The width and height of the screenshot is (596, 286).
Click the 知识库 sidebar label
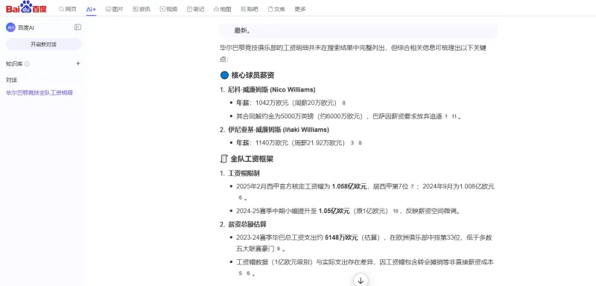pyautogui.click(x=14, y=64)
